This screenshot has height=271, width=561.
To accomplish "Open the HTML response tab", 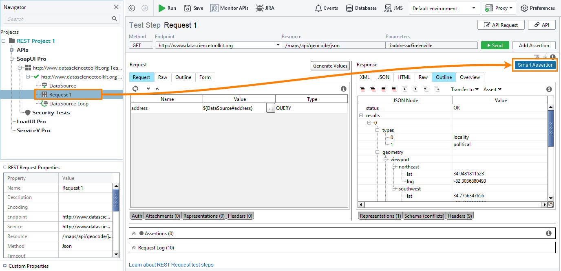I will [404, 77].
